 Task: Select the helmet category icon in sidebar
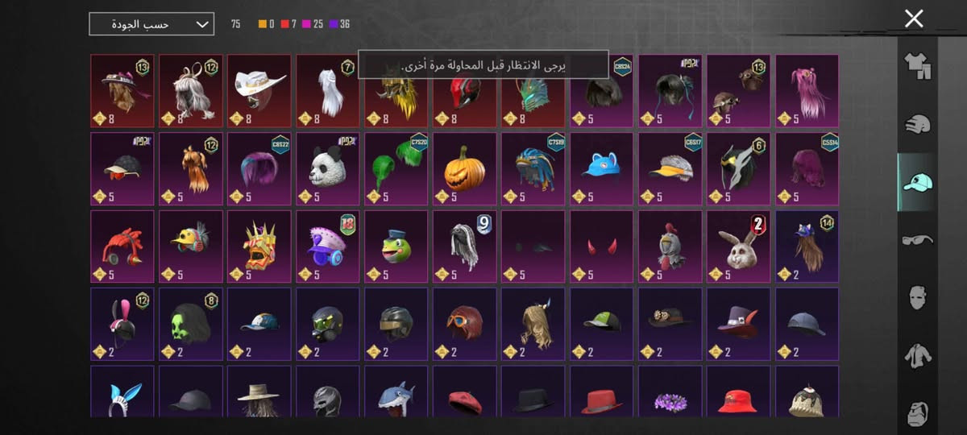pyautogui.click(x=917, y=124)
